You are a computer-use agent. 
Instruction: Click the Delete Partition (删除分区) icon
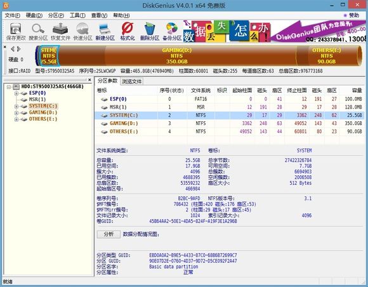click(150, 32)
